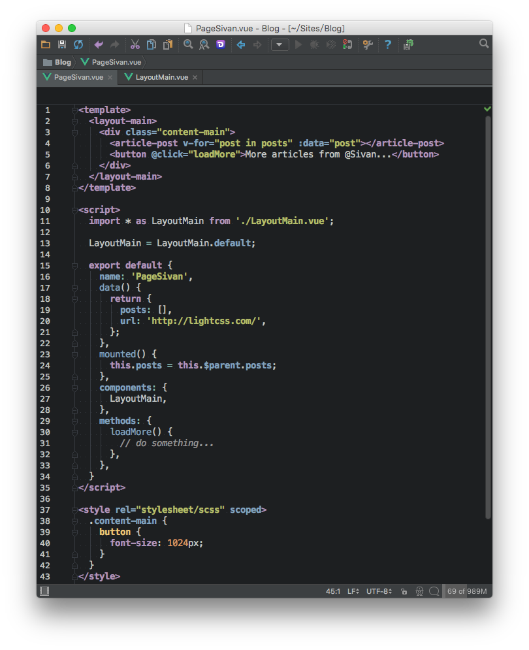Click the Find magnifier icon in toolbar
The image size is (529, 650).
pyautogui.click(x=188, y=44)
